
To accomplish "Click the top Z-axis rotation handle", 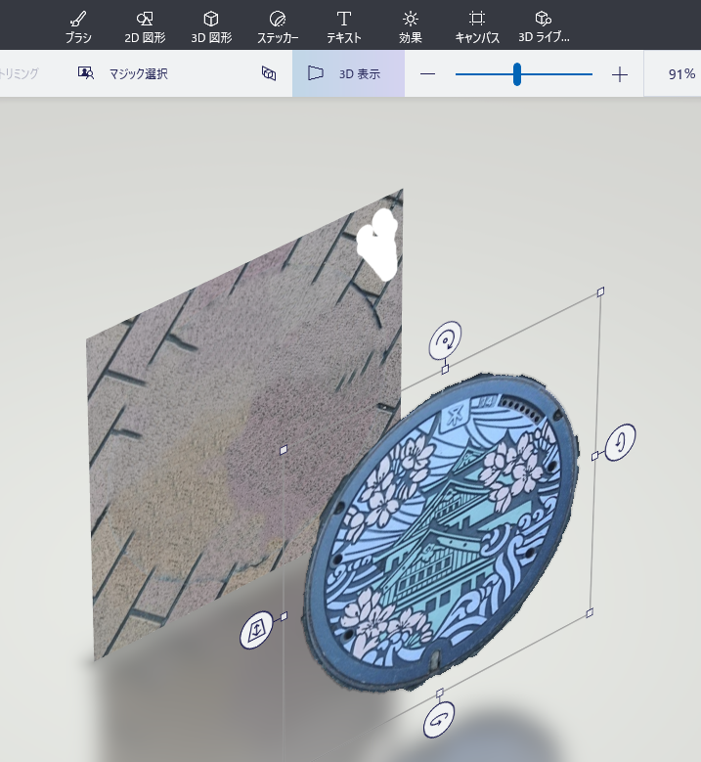I will coord(446,340).
